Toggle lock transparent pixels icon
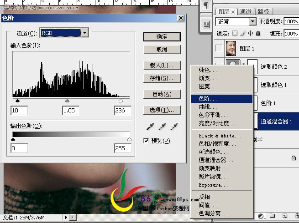 (235, 33)
